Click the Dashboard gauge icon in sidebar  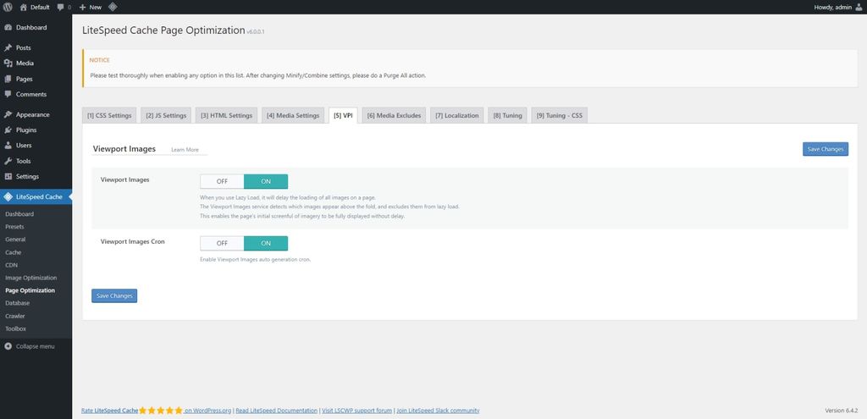(8, 28)
